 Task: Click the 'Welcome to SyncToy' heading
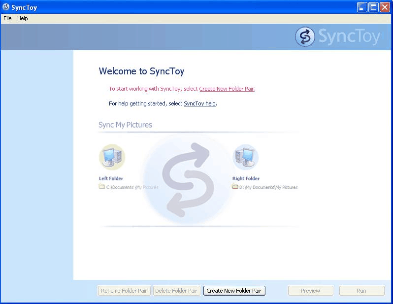tap(142, 71)
